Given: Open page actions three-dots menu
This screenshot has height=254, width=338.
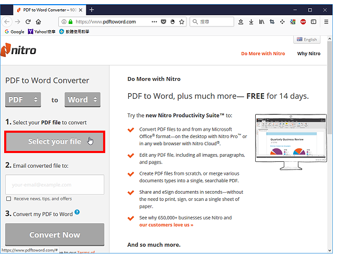Looking at the screenshot, I should [x=154, y=22].
